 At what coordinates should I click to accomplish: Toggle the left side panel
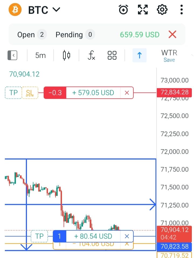[12, 55]
